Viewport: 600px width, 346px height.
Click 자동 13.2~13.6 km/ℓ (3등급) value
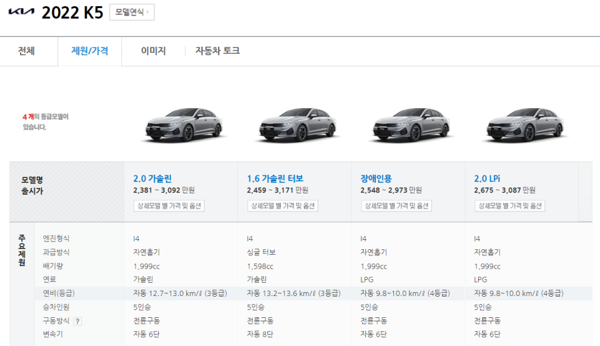(x=293, y=293)
